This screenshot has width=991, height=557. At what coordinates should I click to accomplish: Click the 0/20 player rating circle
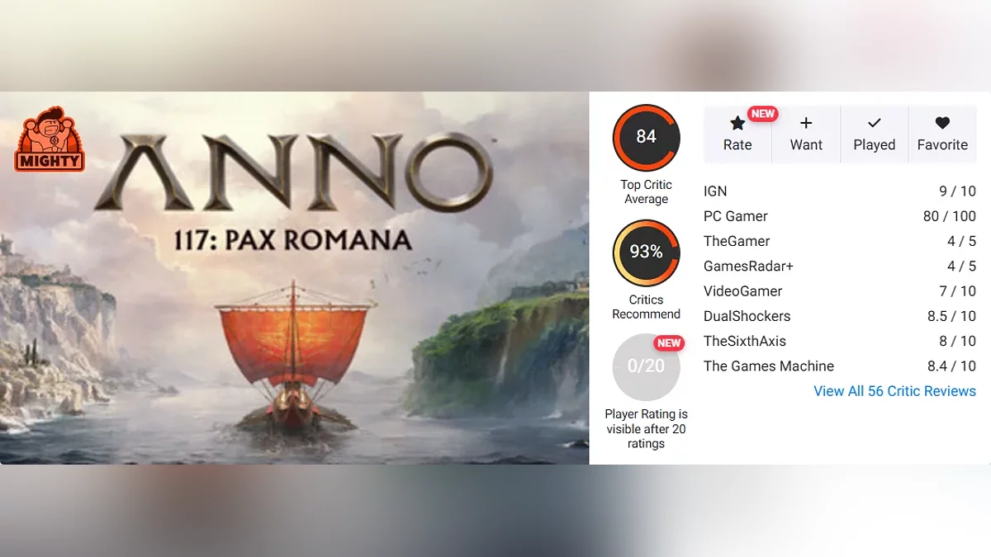coord(646,366)
